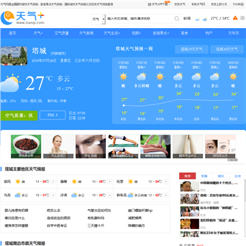The width and height of the screenshot is (246, 246).
Task: Click the sun icon in the 托里 row
Action: pos(131,182)
